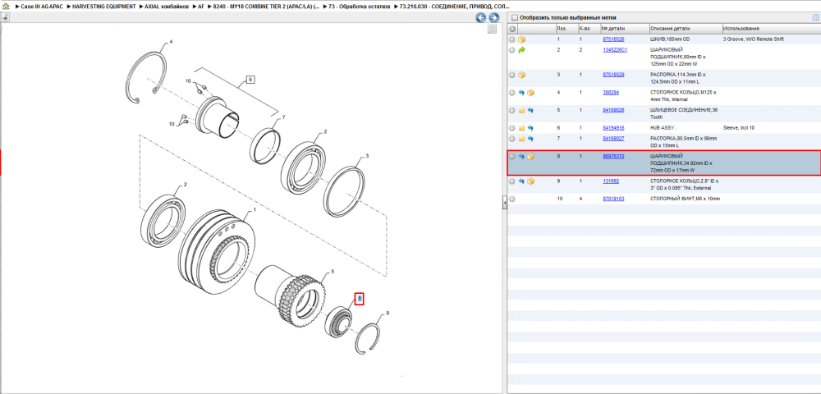
Task: Open part number link 87019103
Action: click(613, 199)
